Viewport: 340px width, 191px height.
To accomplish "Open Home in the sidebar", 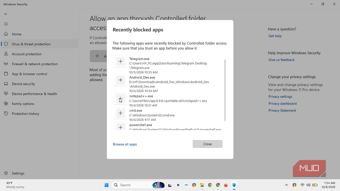I will [40, 34].
